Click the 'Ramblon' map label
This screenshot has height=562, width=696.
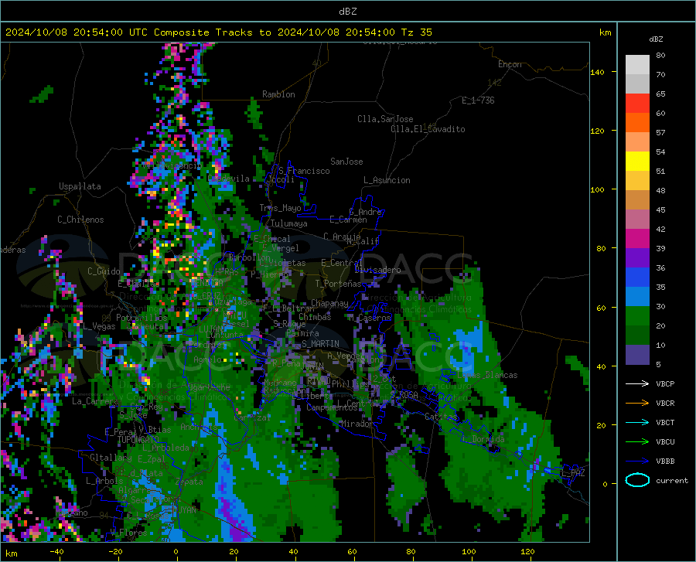pyautogui.click(x=278, y=94)
